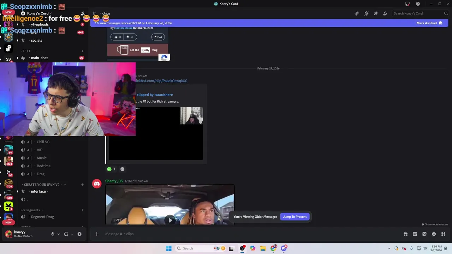Click Shanty_05 username
Viewport: 452px width, 254px height.
pos(114,181)
